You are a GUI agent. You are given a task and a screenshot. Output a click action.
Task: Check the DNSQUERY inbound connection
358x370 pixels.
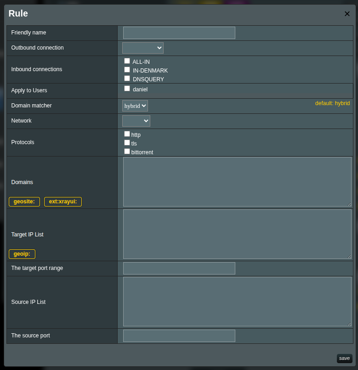tap(127, 78)
